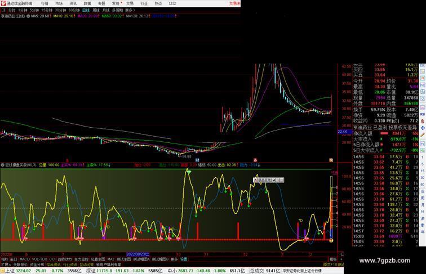Click the red marker icon at bottom-right of main chart
426x274 pixels.
point(331,160)
